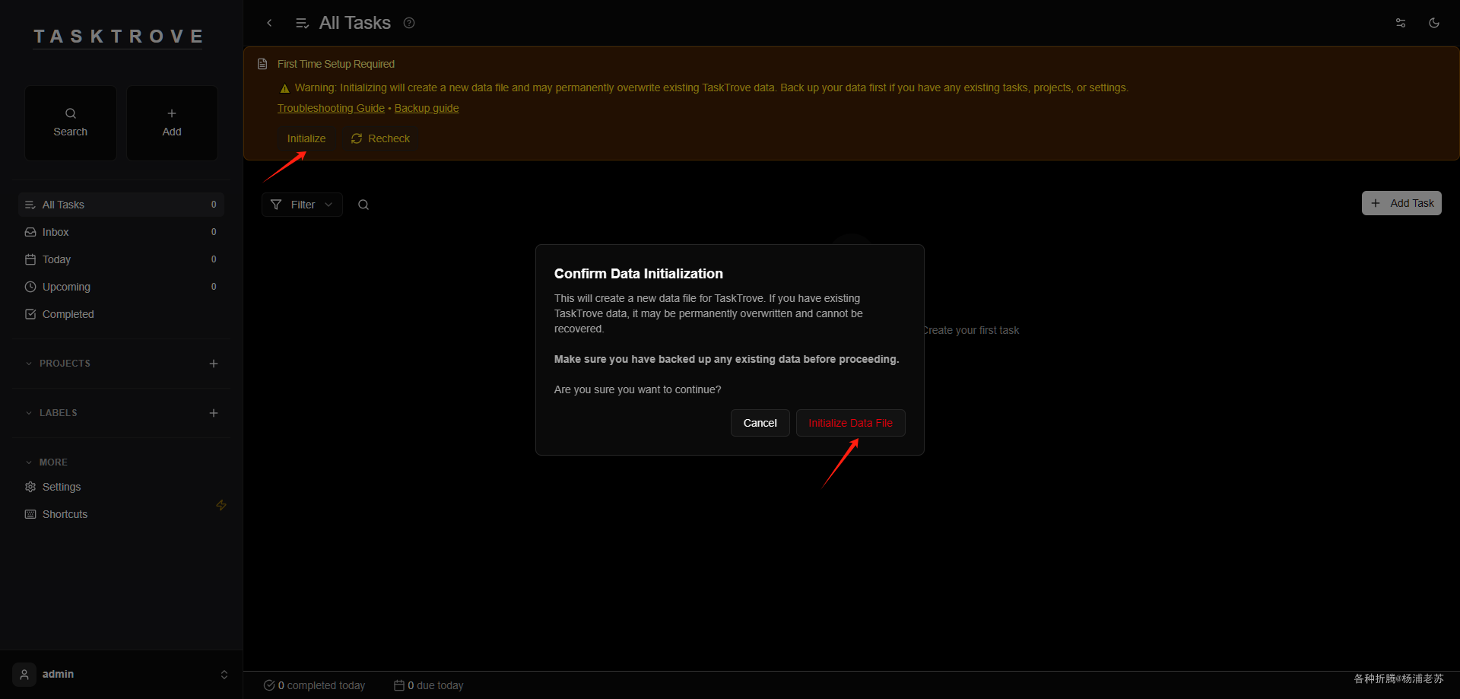Open Shortcuts in sidebar

[x=121, y=514]
